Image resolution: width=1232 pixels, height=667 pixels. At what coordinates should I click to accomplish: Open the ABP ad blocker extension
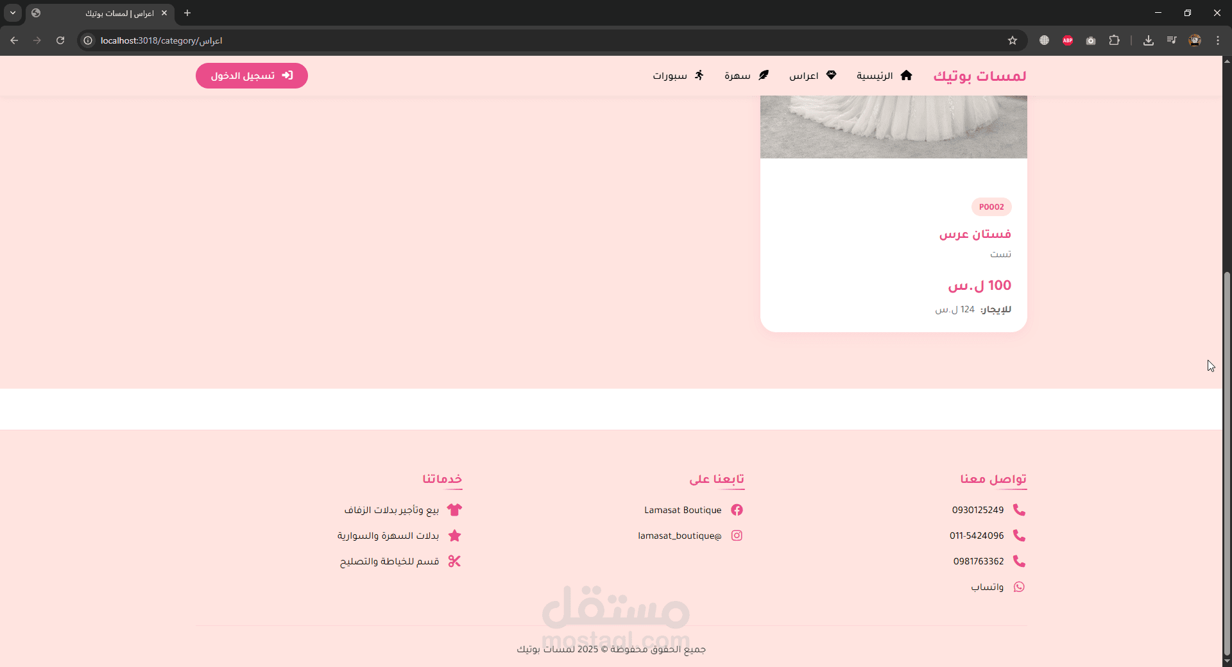[1068, 40]
